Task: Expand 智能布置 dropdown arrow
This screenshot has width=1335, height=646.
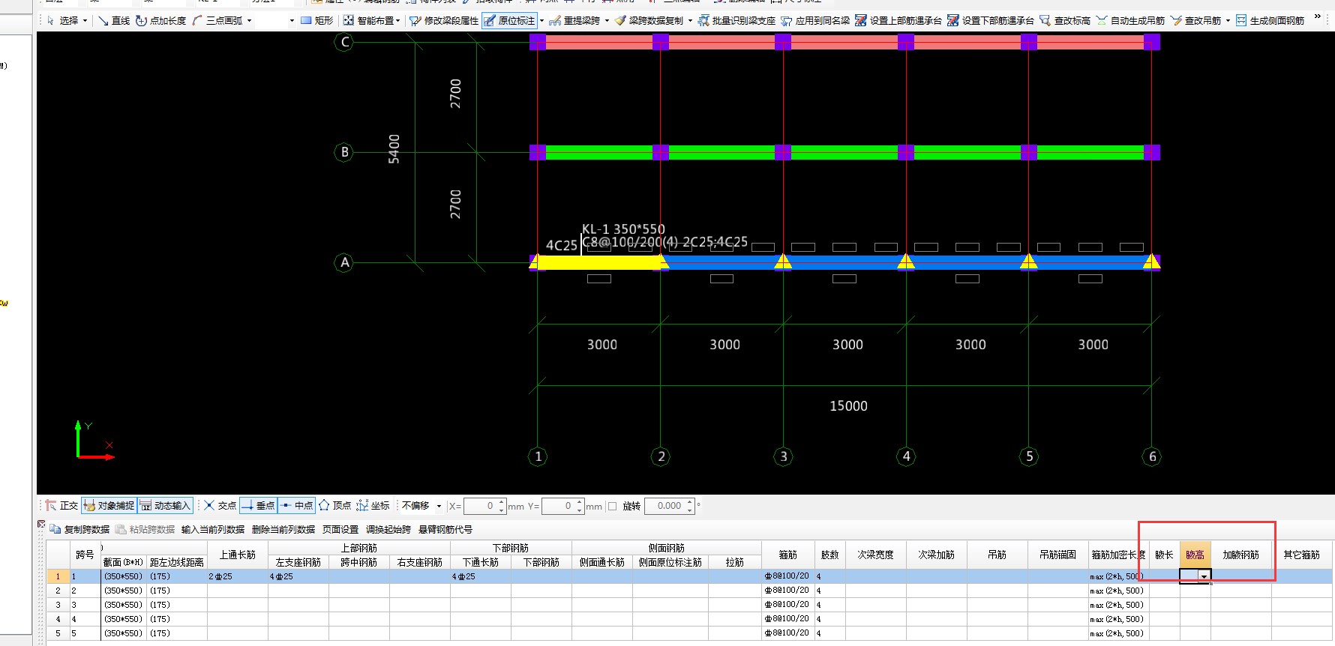Action: pyautogui.click(x=397, y=21)
